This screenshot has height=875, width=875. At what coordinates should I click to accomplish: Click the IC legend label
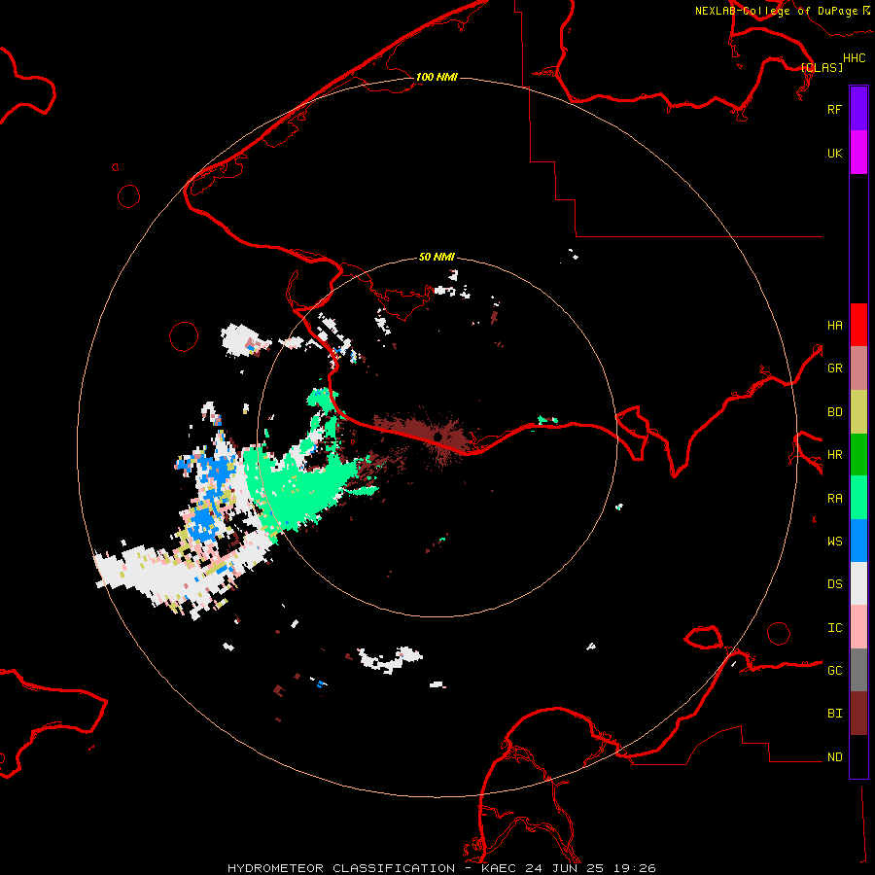pyautogui.click(x=834, y=627)
